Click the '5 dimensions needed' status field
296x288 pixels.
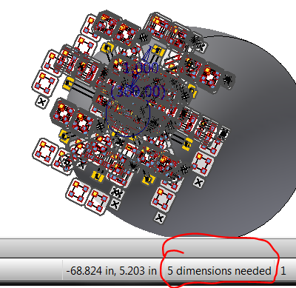[219, 271]
